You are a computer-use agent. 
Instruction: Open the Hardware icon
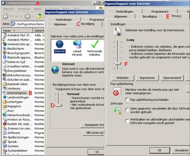coord(5,88)
